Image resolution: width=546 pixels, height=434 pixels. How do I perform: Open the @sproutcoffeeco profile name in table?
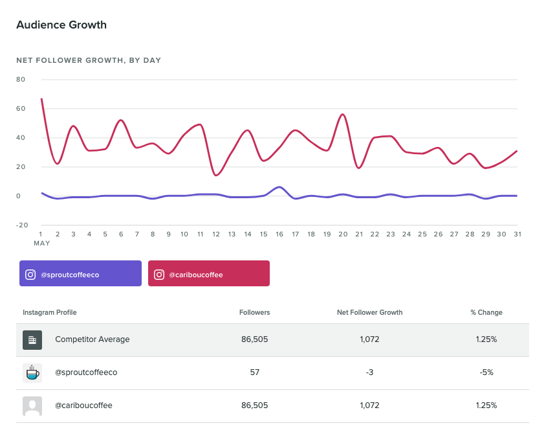coord(86,372)
